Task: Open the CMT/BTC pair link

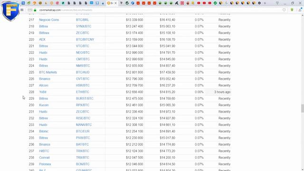Action: 83,59
